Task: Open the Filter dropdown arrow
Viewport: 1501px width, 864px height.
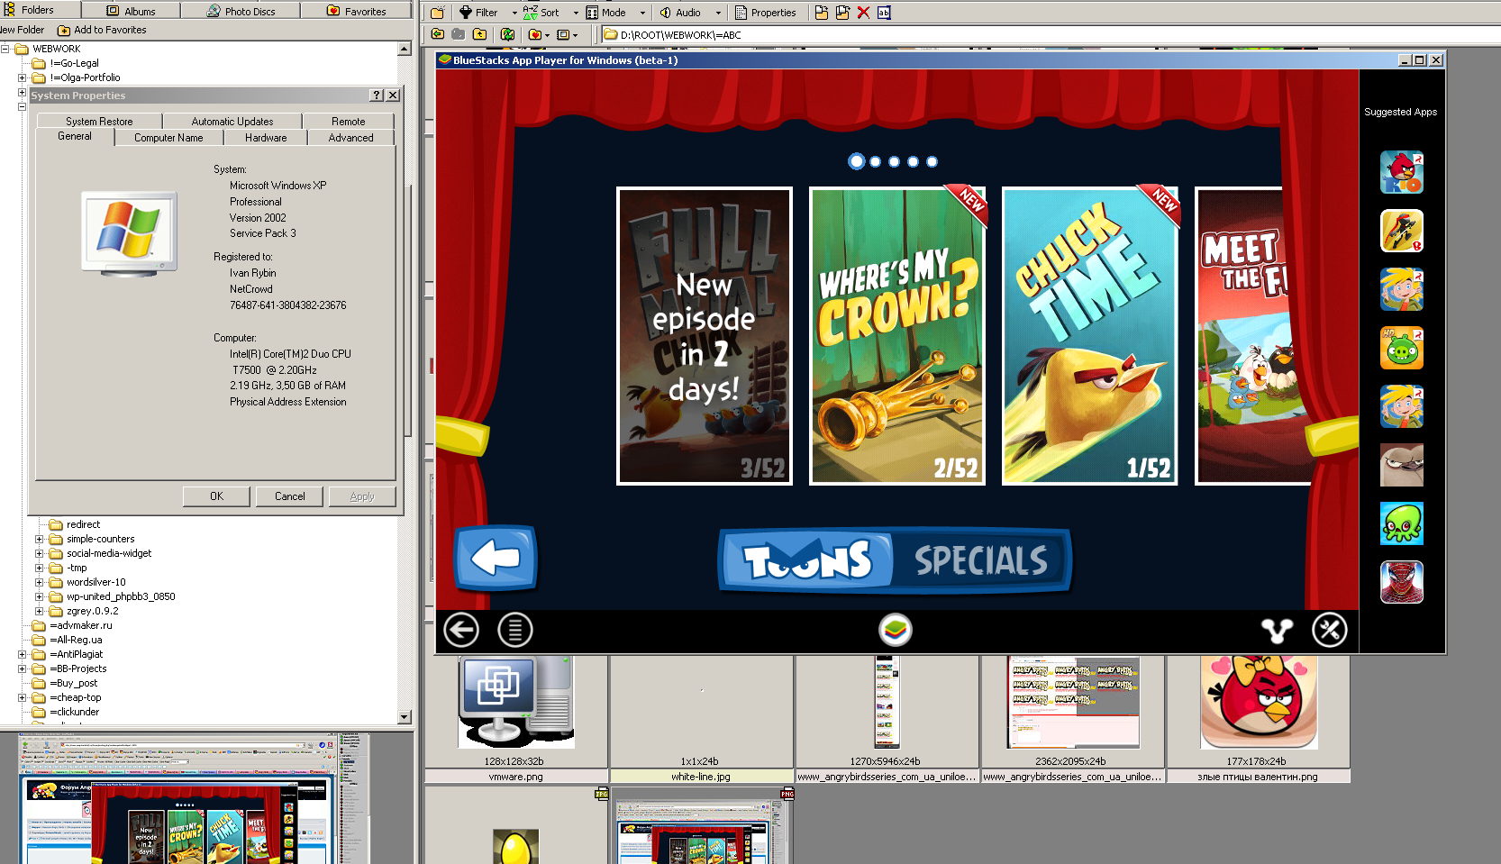Action: 514,13
